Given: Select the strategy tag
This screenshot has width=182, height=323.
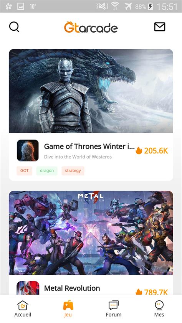Looking at the screenshot, I should coord(73,171).
